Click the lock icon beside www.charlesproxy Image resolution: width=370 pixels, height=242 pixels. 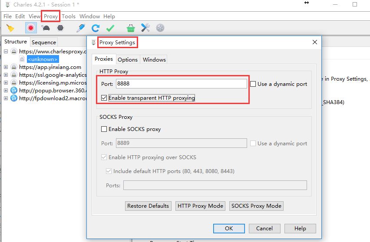[x=14, y=51]
